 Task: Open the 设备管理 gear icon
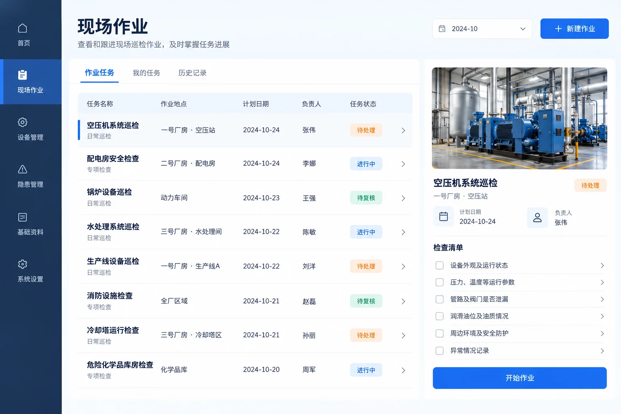point(23,122)
